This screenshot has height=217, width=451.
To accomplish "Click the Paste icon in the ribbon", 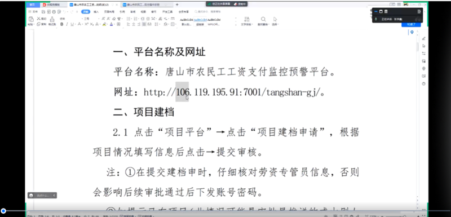I will [31, 19].
